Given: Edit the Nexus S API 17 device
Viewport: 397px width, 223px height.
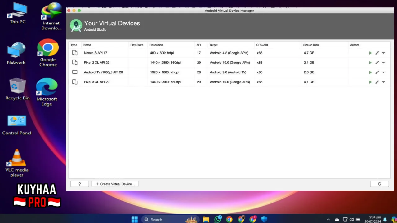Looking at the screenshot, I should click(x=377, y=53).
